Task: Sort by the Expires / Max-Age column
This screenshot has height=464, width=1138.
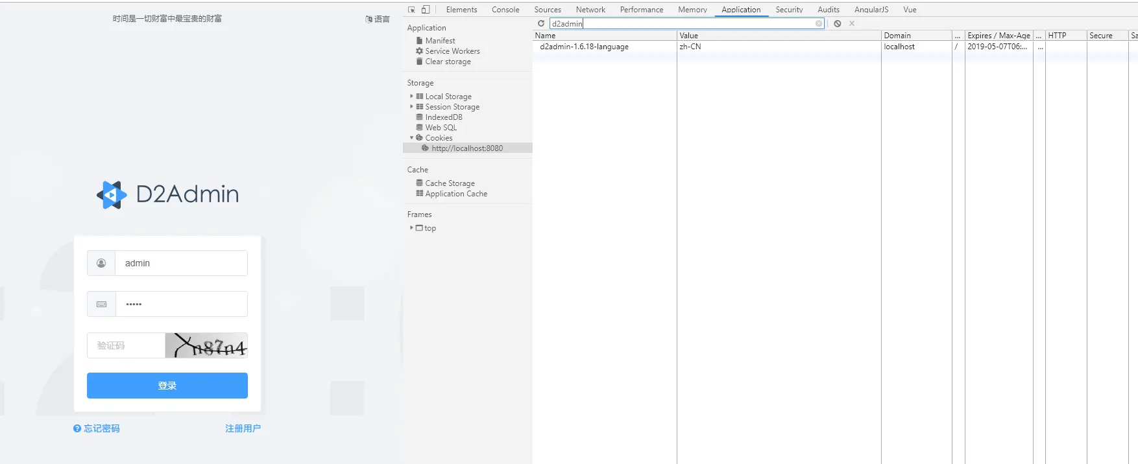Action: click(999, 35)
